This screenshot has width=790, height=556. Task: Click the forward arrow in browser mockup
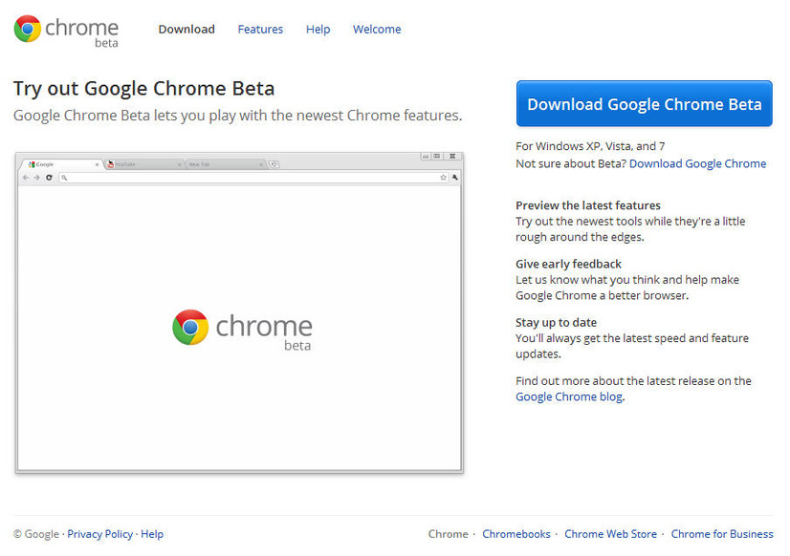coord(37,178)
